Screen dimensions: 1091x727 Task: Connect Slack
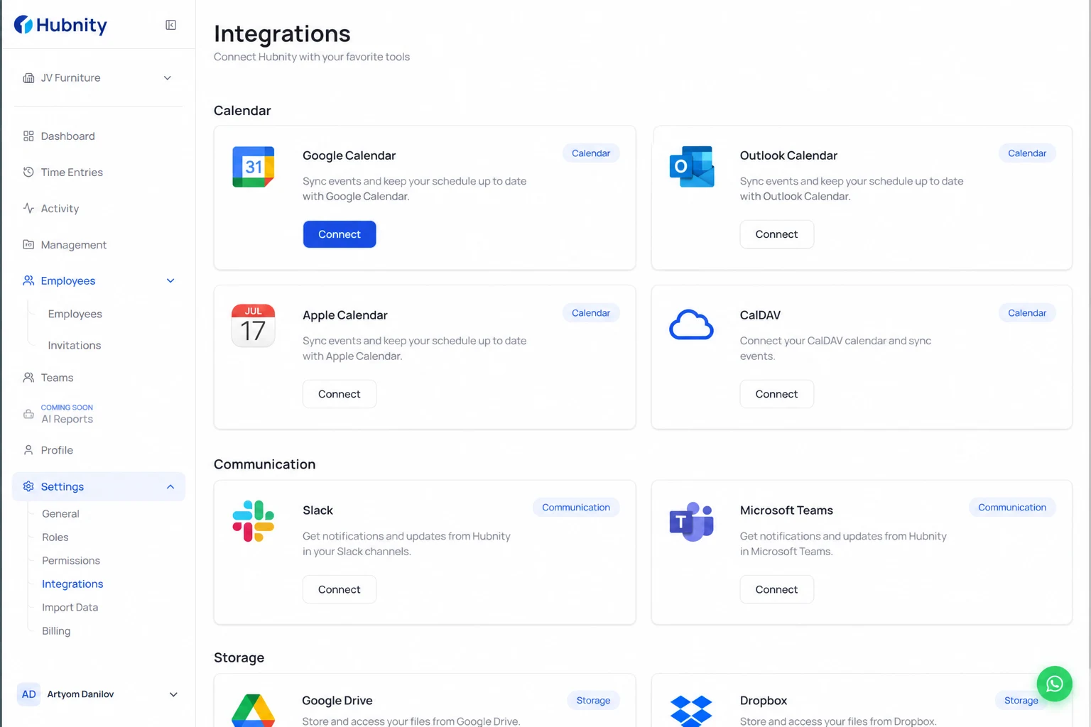pos(340,589)
